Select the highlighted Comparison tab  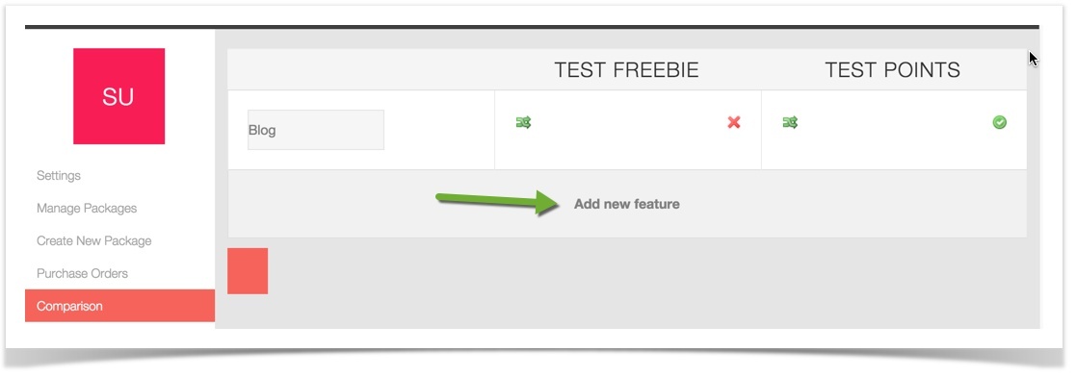pos(120,306)
